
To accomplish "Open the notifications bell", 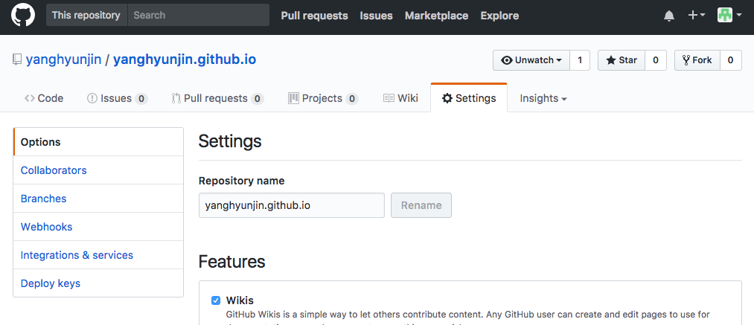I will tap(669, 16).
